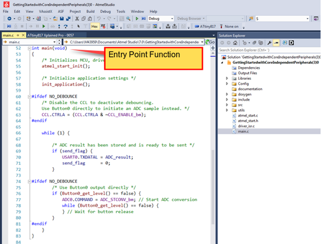Image resolution: width=321 pixels, height=244 pixels.
Task: Expand the src folder
Action: [x=227, y=105]
